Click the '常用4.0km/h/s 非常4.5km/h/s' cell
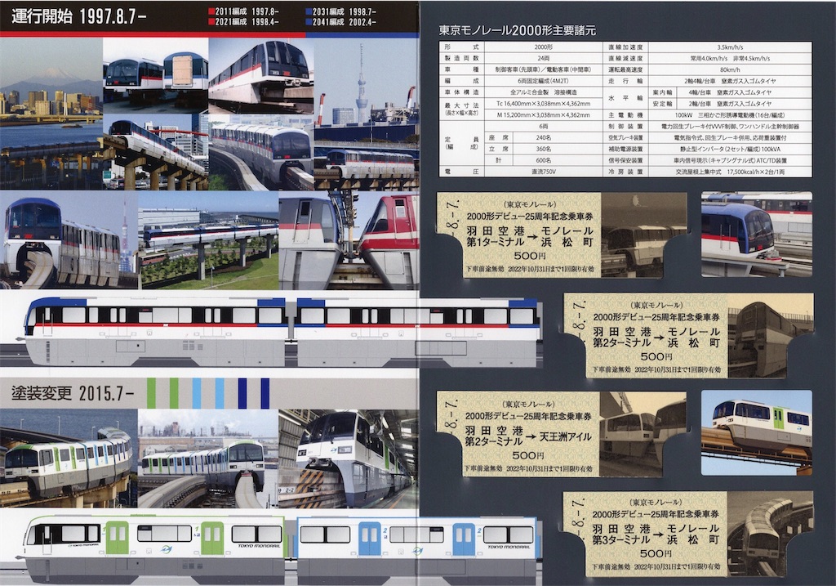Screen dimensions: 836x586 coord(729,58)
